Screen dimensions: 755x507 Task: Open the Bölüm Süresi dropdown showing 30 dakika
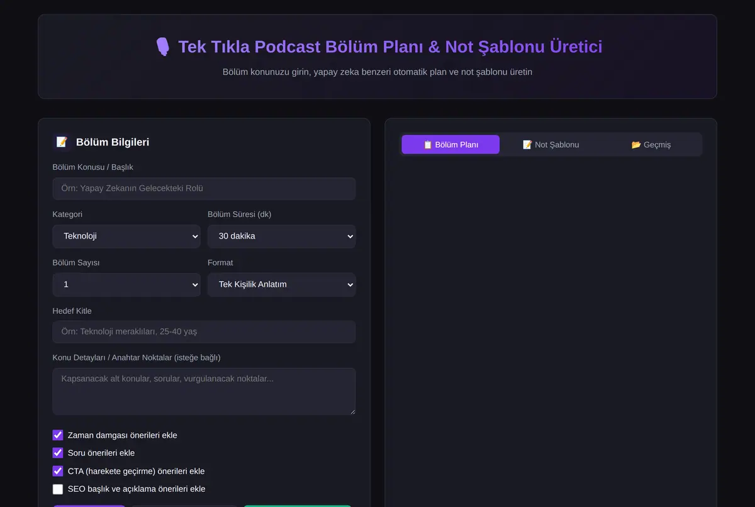(282, 237)
